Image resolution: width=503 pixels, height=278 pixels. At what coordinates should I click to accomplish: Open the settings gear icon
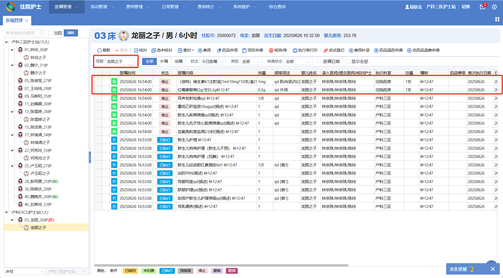(494, 7)
